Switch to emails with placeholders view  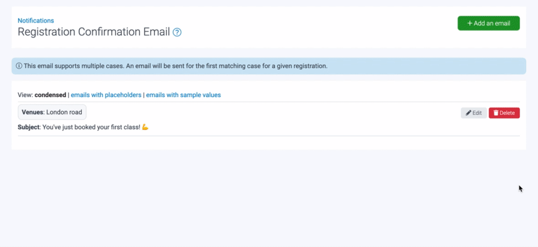coord(106,95)
